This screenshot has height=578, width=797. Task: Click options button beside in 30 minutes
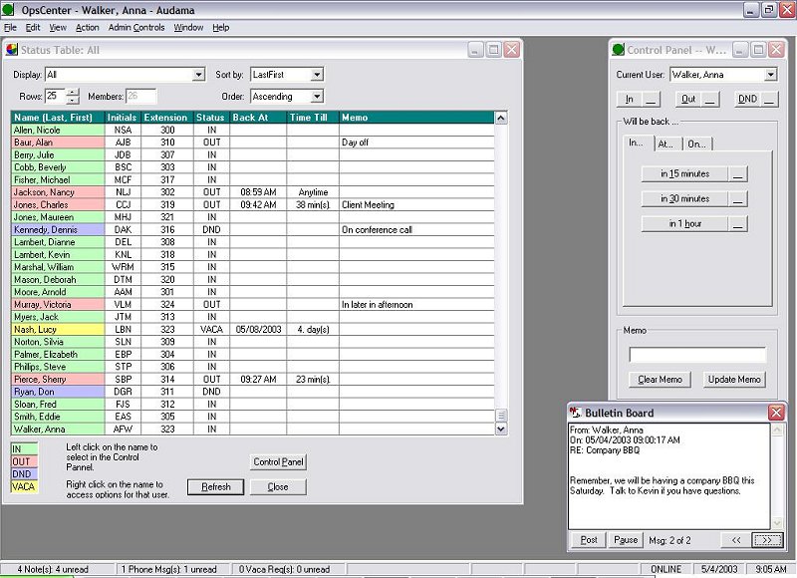(738, 198)
